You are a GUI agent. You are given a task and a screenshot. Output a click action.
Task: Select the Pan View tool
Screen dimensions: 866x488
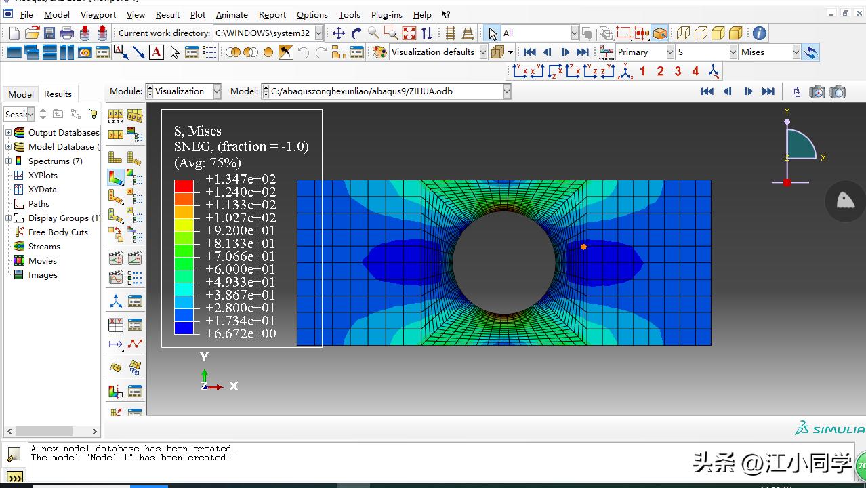click(338, 33)
